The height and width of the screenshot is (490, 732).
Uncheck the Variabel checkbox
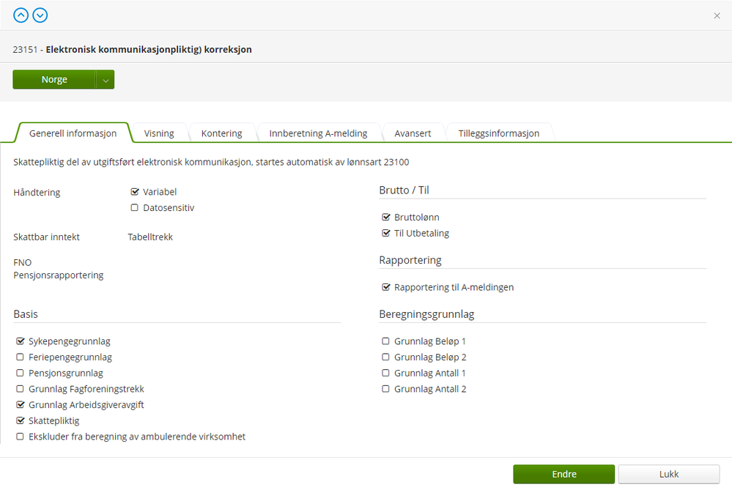(135, 192)
